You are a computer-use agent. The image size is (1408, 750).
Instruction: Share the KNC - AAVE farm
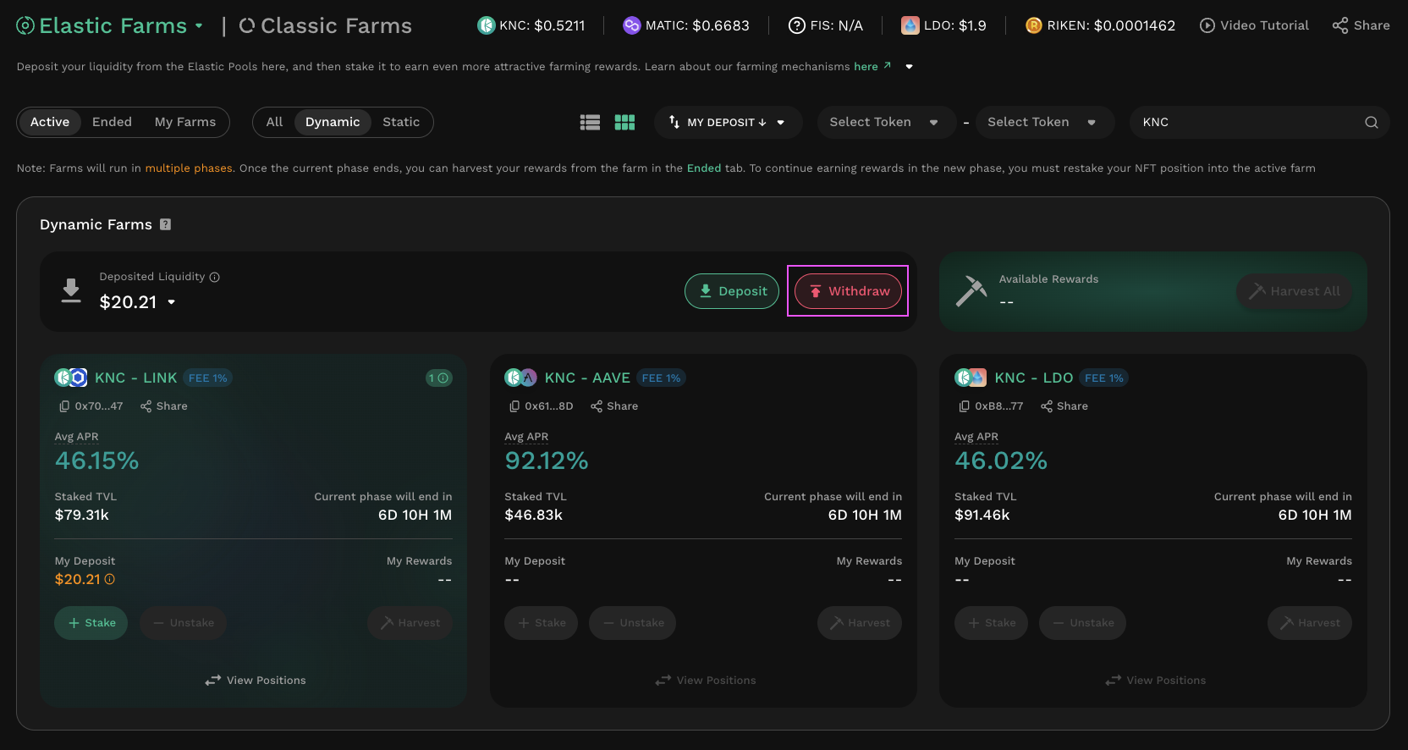[614, 406]
